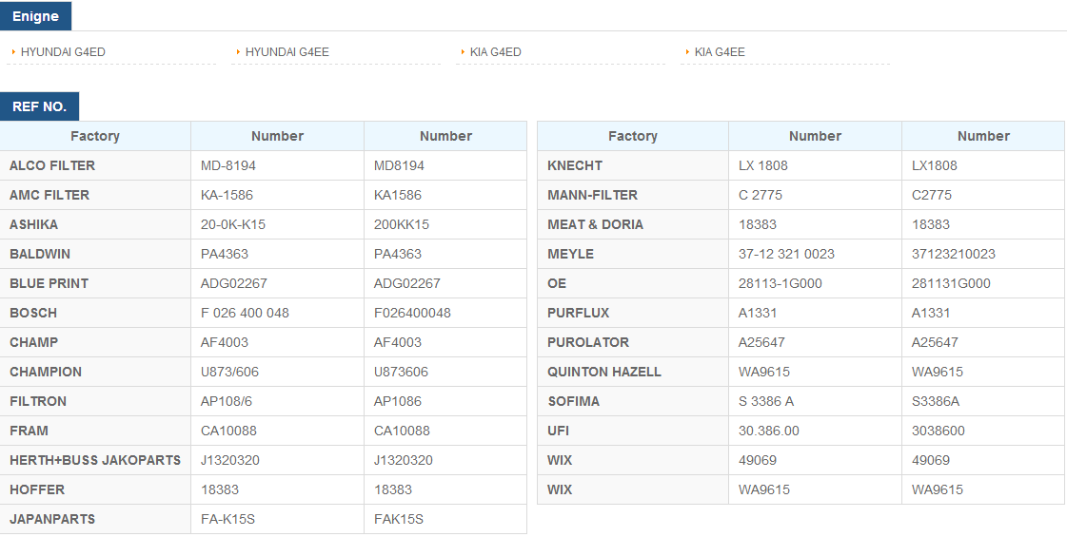Select the QUINTON HAZELL factory cell
This screenshot has width=1067, height=537.
pyautogui.click(x=633, y=372)
